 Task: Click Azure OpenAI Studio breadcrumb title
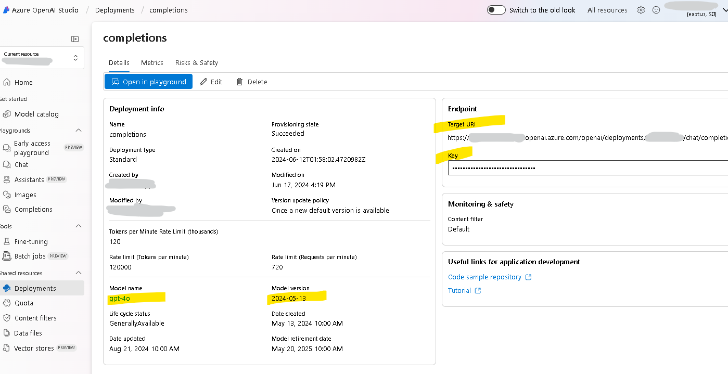point(45,10)
